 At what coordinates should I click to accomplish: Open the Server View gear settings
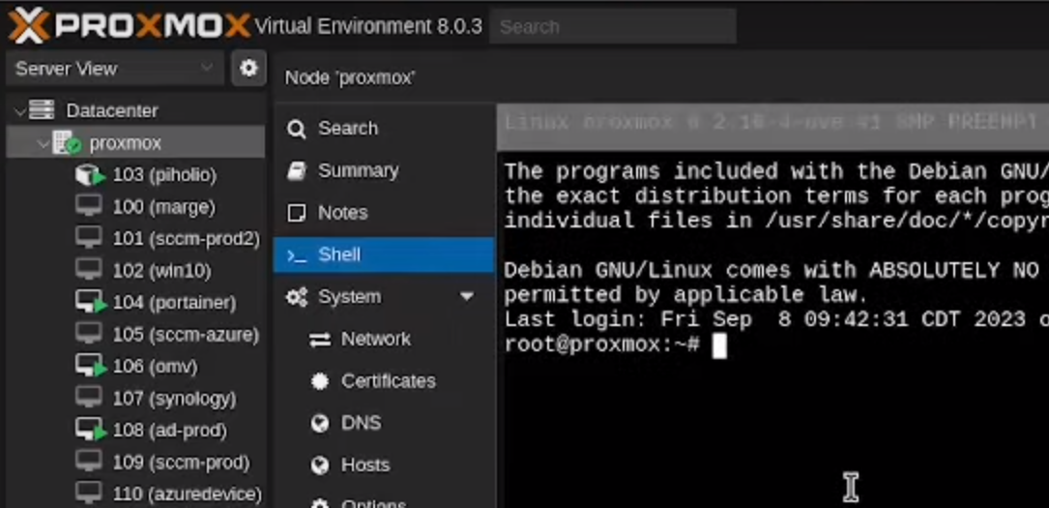pos(248,69)
